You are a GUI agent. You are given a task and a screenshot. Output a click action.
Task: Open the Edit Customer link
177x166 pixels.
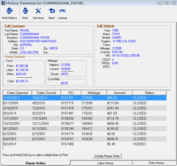(15, 26)
